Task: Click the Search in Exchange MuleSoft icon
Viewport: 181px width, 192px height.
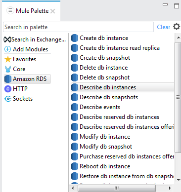Action: 7,39
